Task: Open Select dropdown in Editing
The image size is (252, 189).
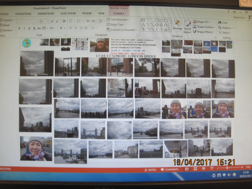Action: [225, 33]
